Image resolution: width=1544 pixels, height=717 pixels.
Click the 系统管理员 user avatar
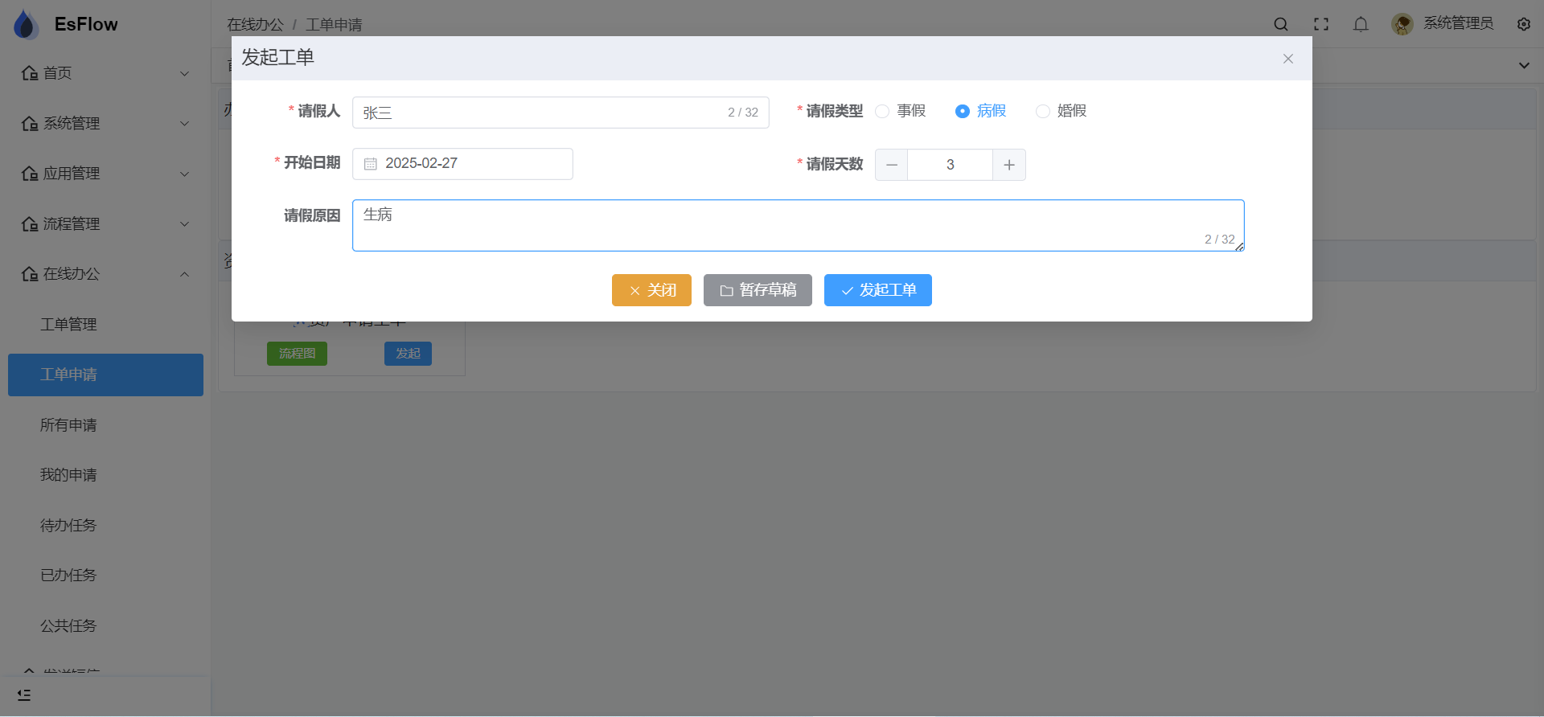[x=1402, y=24]
